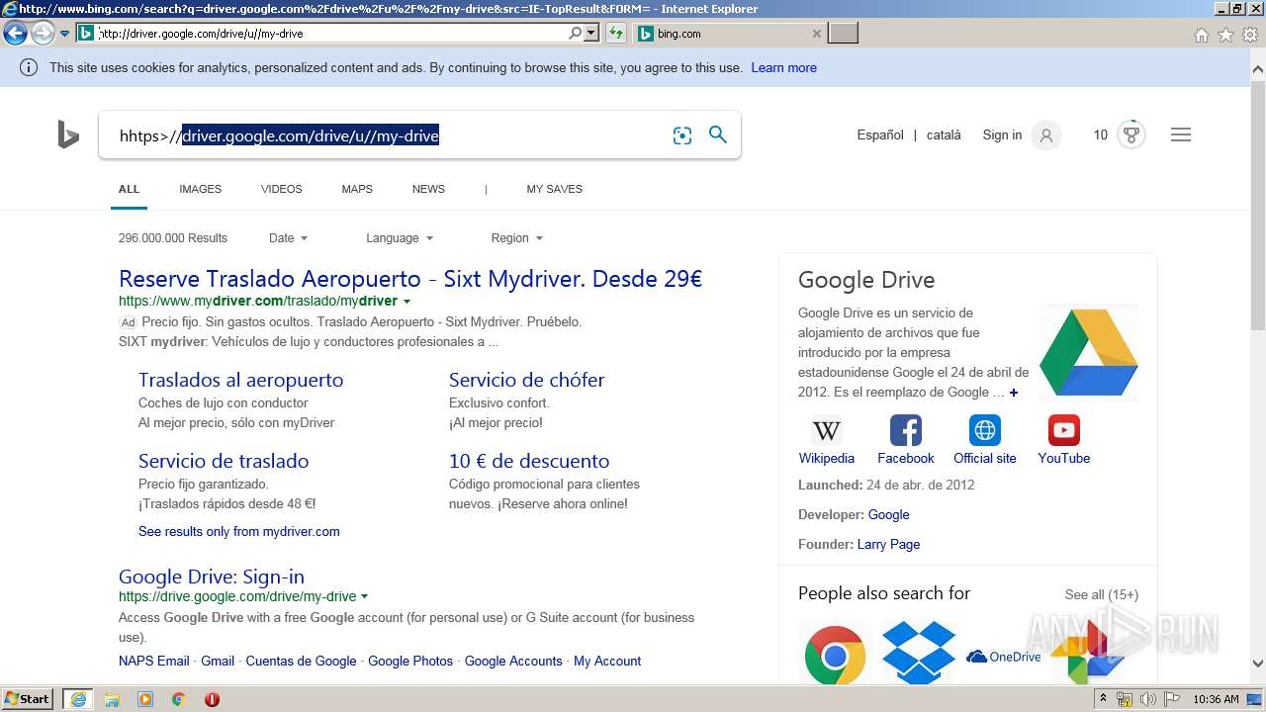Click the IE back arrow
1266x712 pixels.
coord(15,34)
